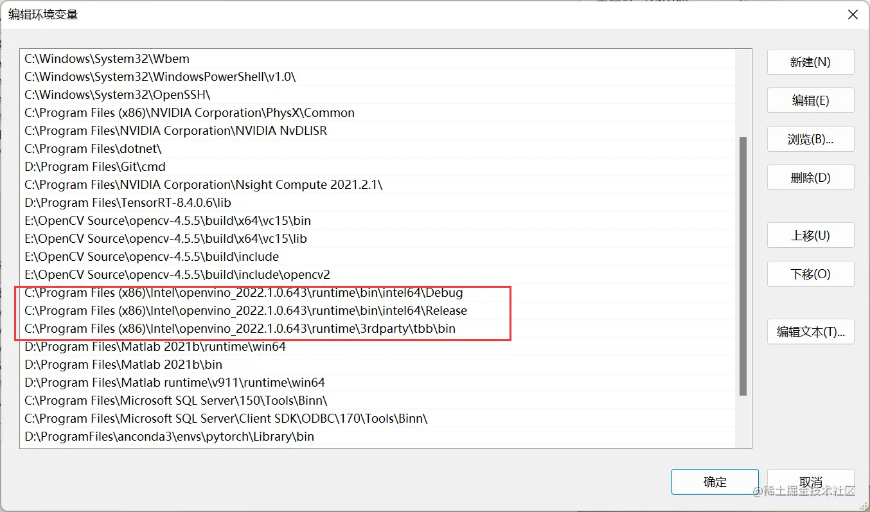Select the D:\Program Files\Git\cmd entry
The width and height of the screenshot is (870, 512).
(377, 166)
